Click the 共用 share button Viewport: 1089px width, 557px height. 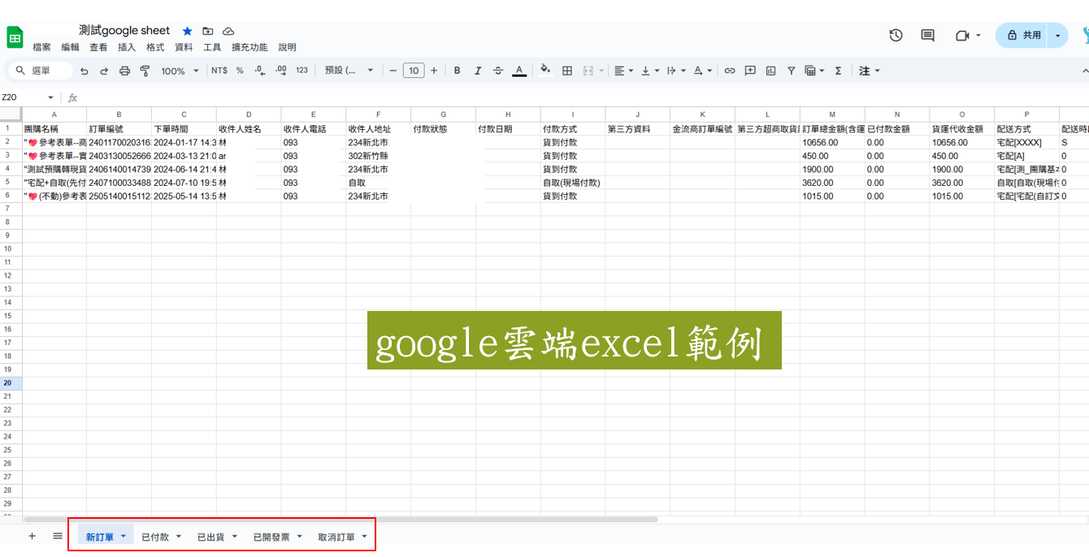click(x=1023, y=35)
